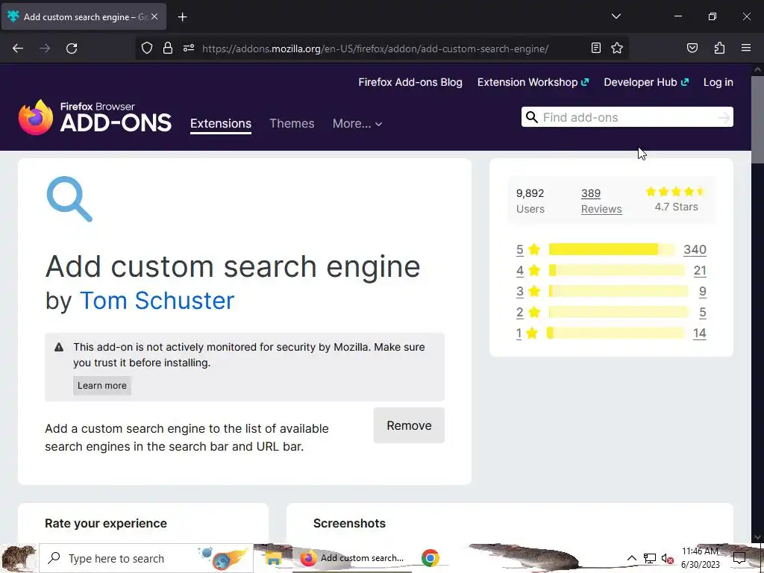This screenshot has height=573, width=764.
Task: Switch to Firefox taskbar button
Action: pos(352,558)
